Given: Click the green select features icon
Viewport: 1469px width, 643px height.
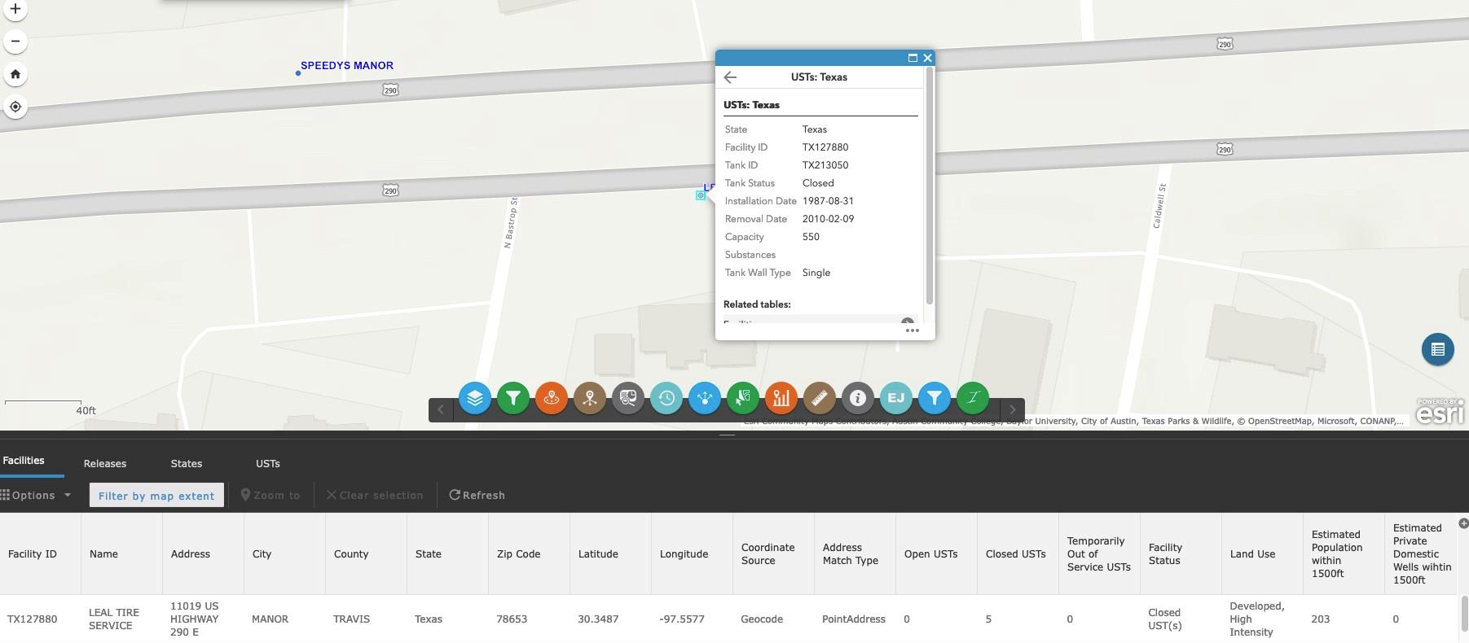Looking at the screenshot, I should tap(742, 398).
